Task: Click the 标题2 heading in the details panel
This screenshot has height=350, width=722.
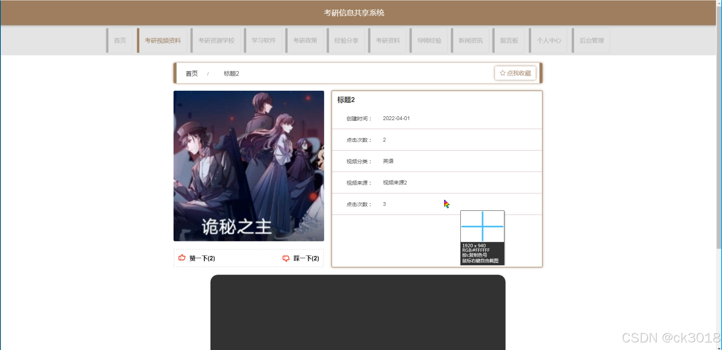Action: [346, 100]
